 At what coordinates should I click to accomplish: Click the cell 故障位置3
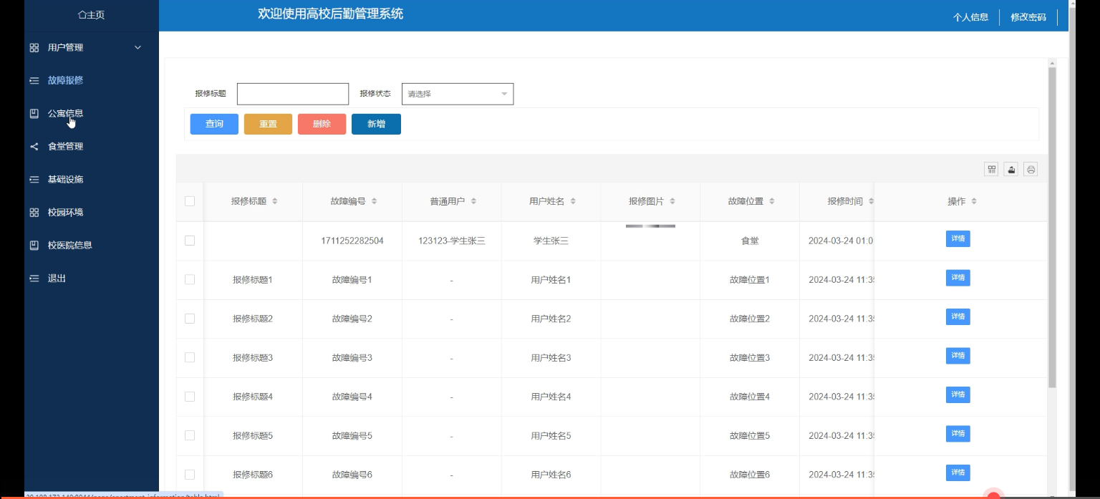pyautogui.click(x=750, y=357)
